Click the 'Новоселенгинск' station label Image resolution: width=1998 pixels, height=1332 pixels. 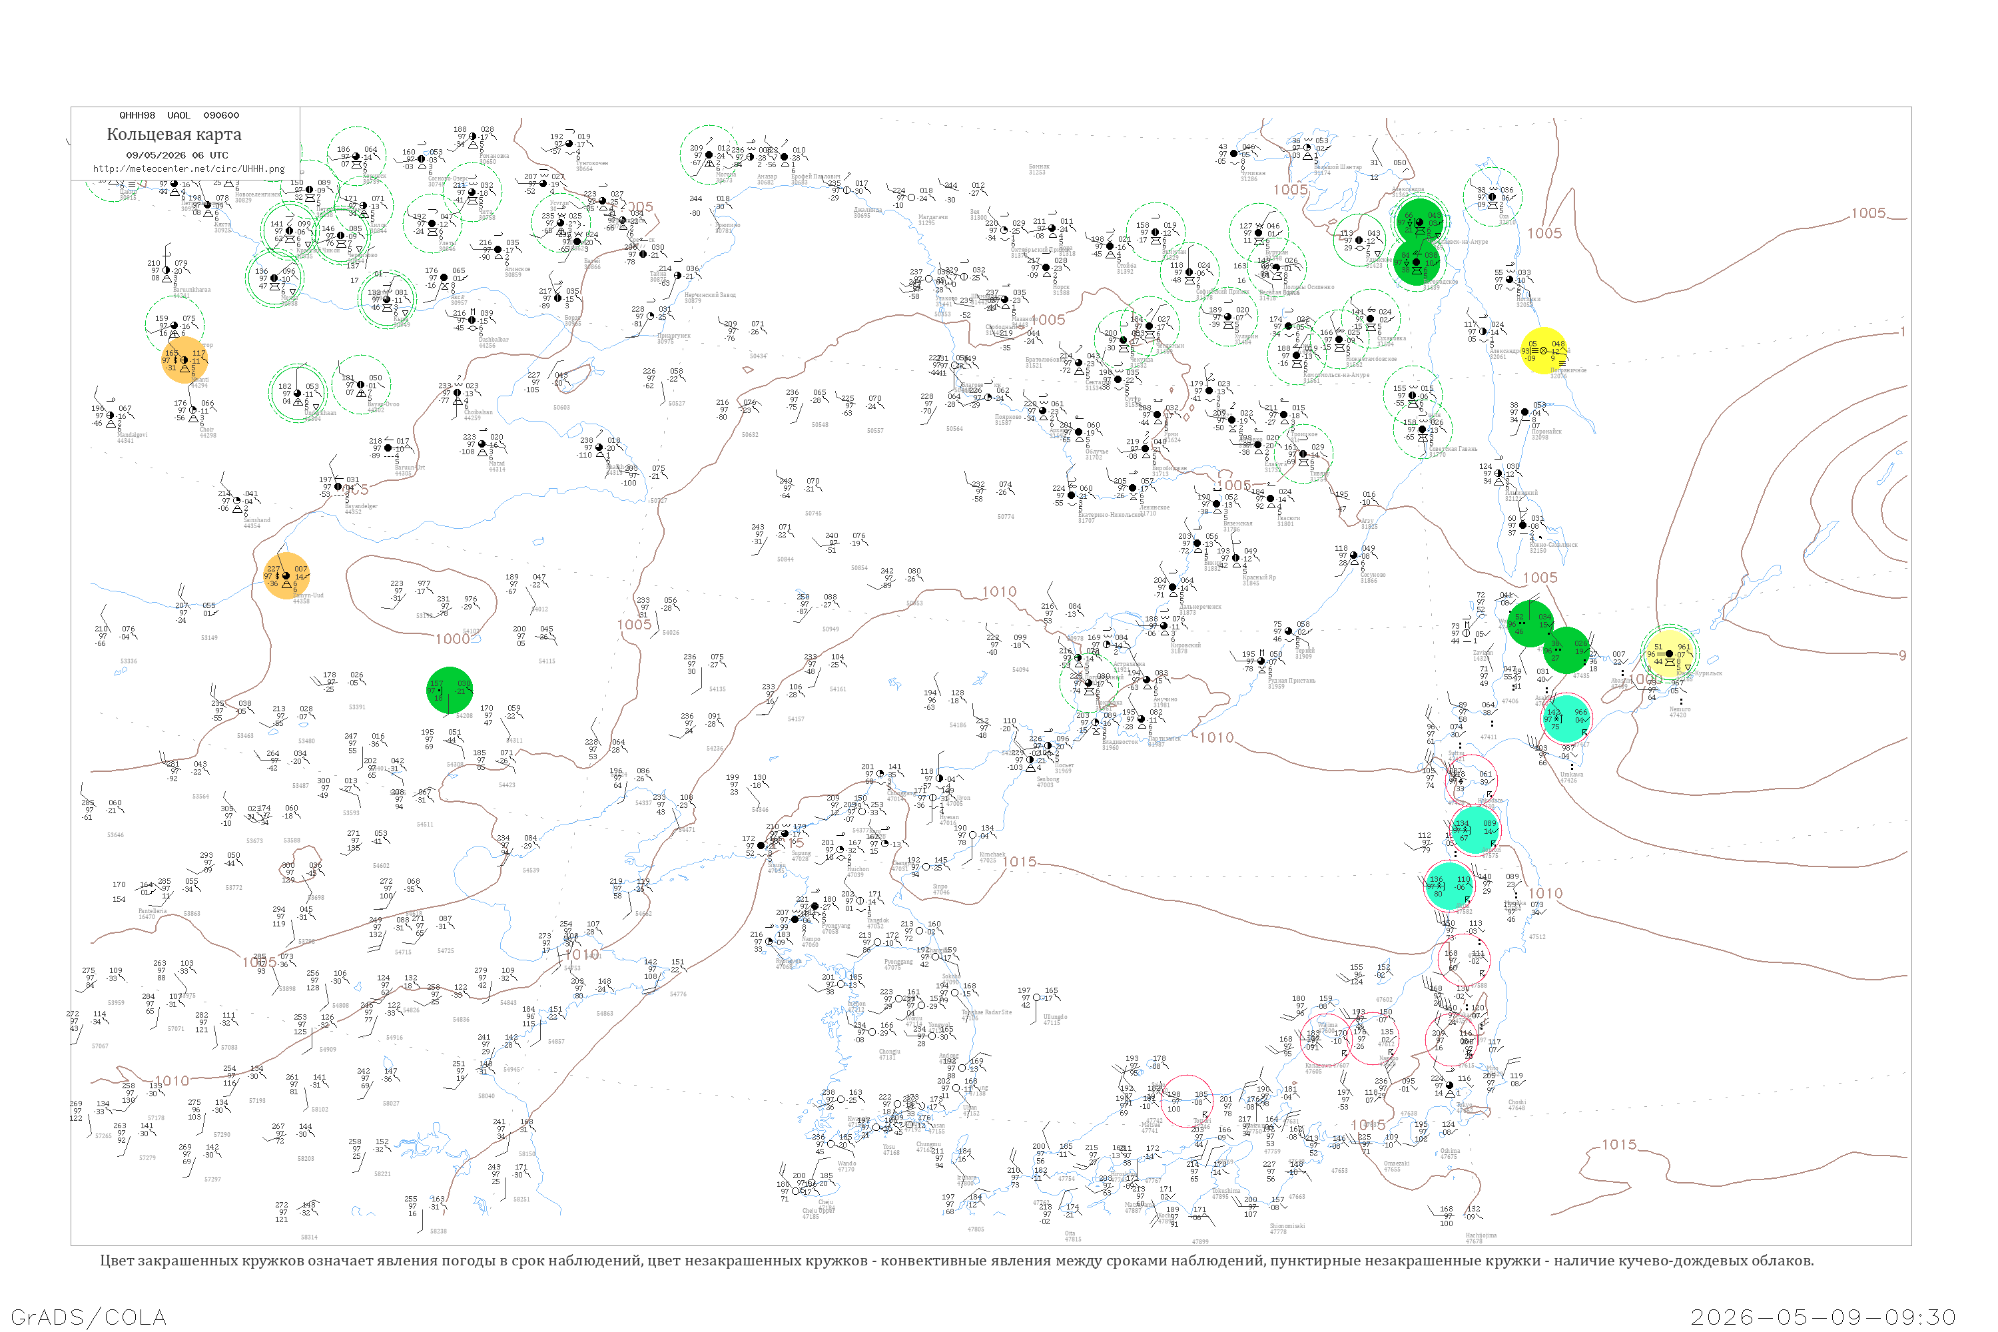click(x=258, y=194)
